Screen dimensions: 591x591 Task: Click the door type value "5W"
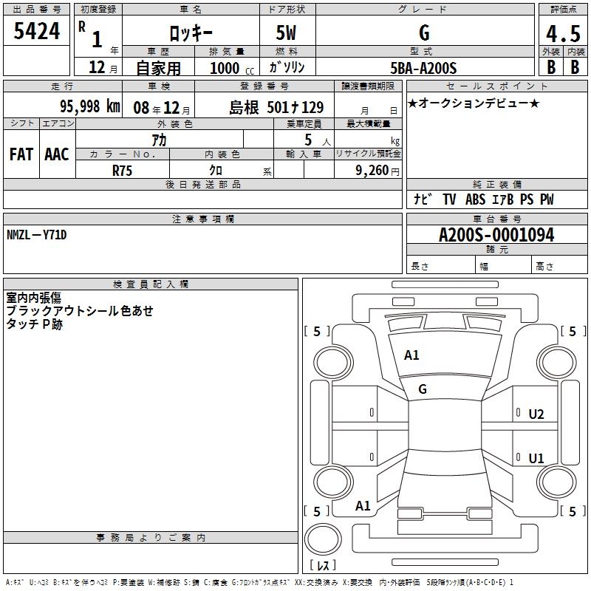click(x=287, y=33)
